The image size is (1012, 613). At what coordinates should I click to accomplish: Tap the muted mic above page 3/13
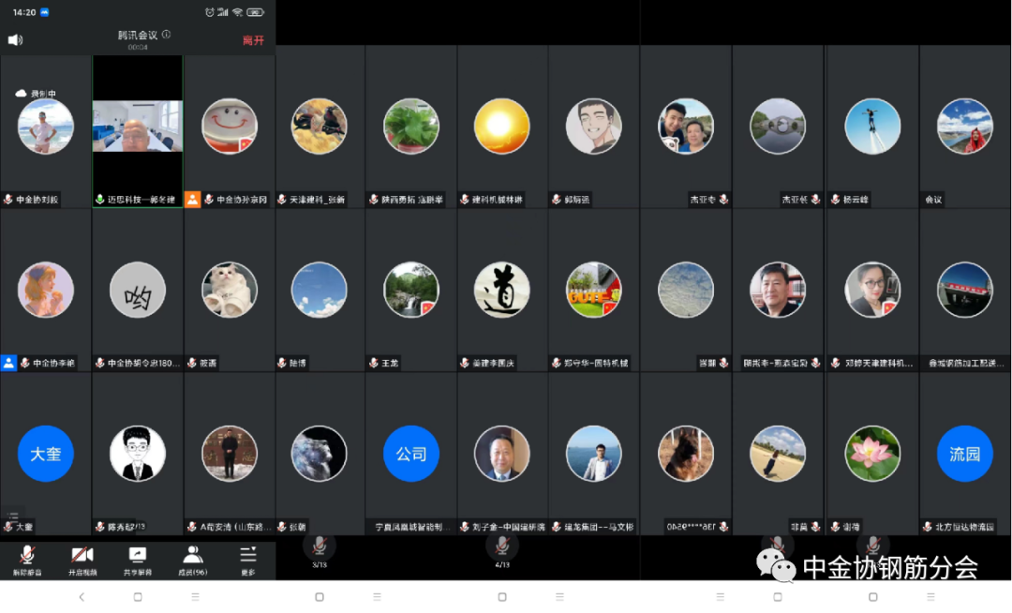click(319, 546)
